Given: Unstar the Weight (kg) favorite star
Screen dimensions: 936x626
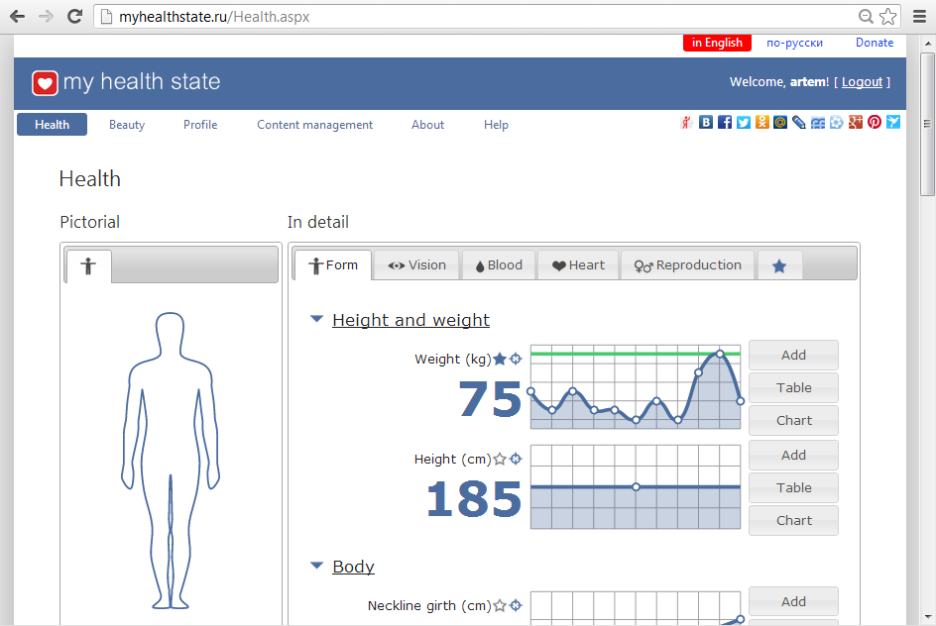Looking at the screenshot, I should [x=500, y=359].
